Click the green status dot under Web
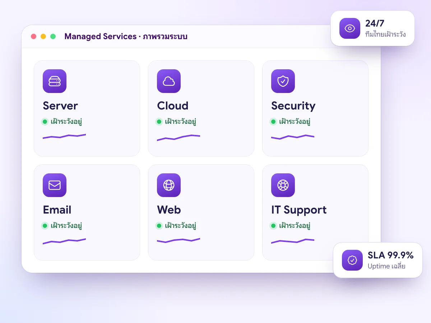This screenshot has height=323, width=431. [159, 226]
